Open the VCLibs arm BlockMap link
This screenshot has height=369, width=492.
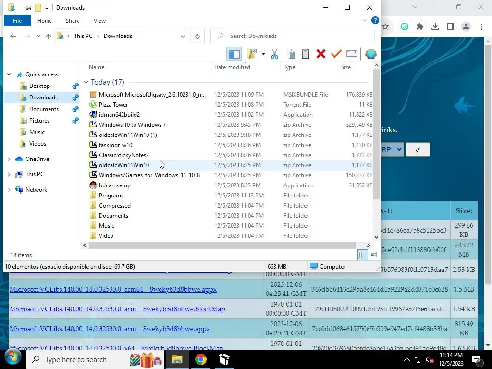pyautogui.click(x=117, y=309)
